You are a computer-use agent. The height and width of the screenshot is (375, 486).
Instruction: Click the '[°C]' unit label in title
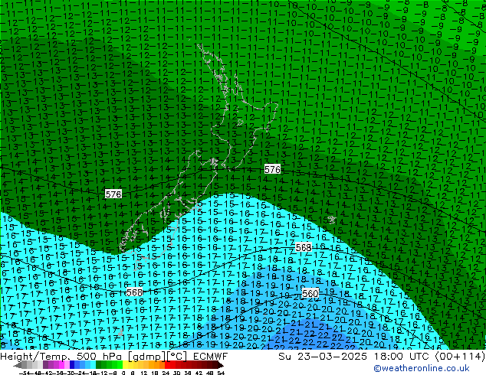(176, 357)
